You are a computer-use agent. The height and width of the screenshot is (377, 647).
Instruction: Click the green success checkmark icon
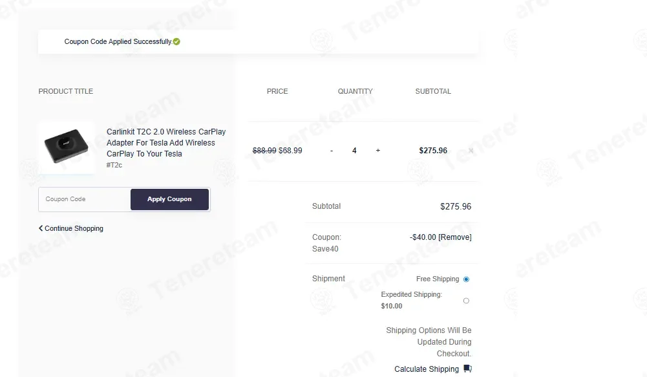coord(176,41)
